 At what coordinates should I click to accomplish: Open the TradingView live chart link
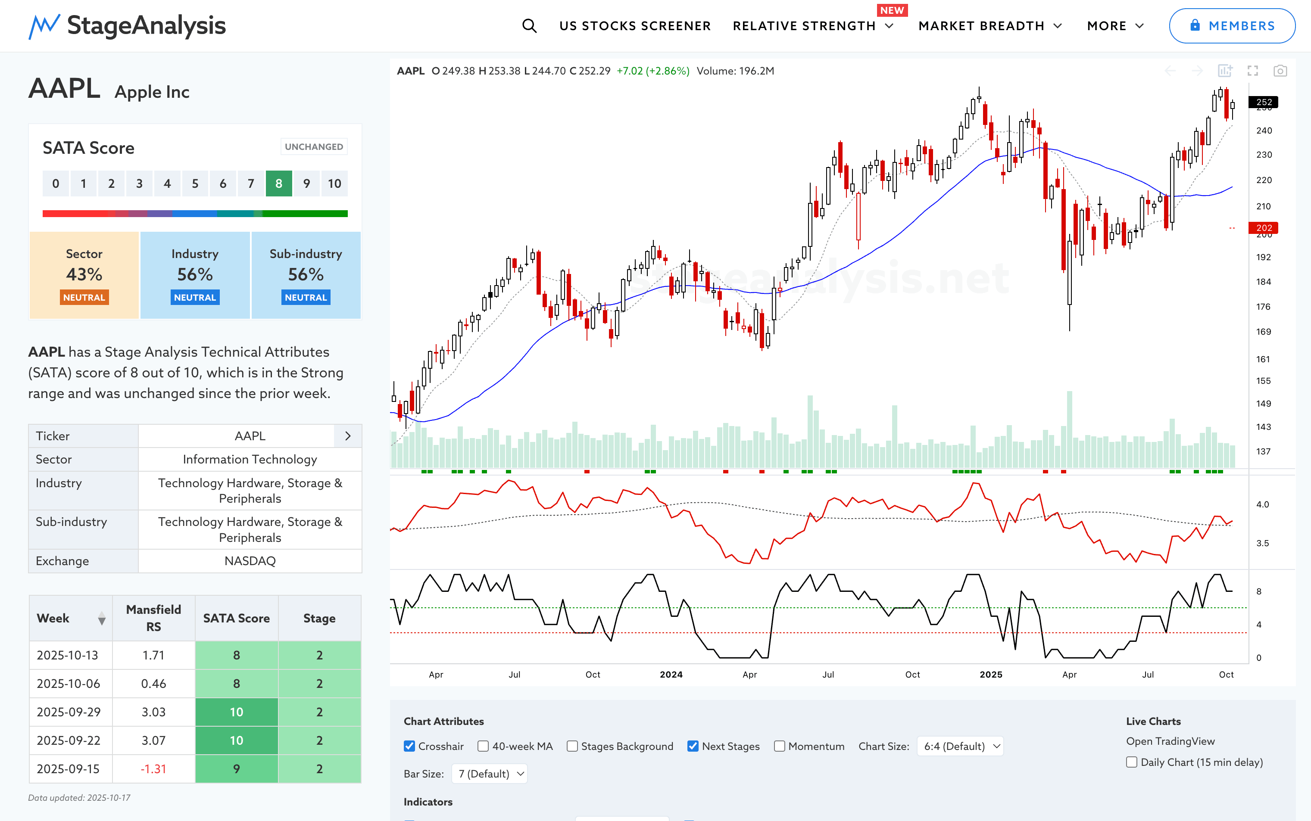click(x=1170, y=741)
